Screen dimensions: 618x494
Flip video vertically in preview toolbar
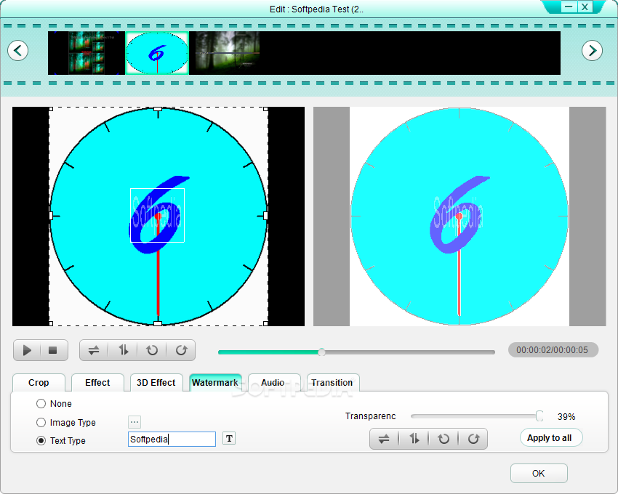tap(124, 350)
